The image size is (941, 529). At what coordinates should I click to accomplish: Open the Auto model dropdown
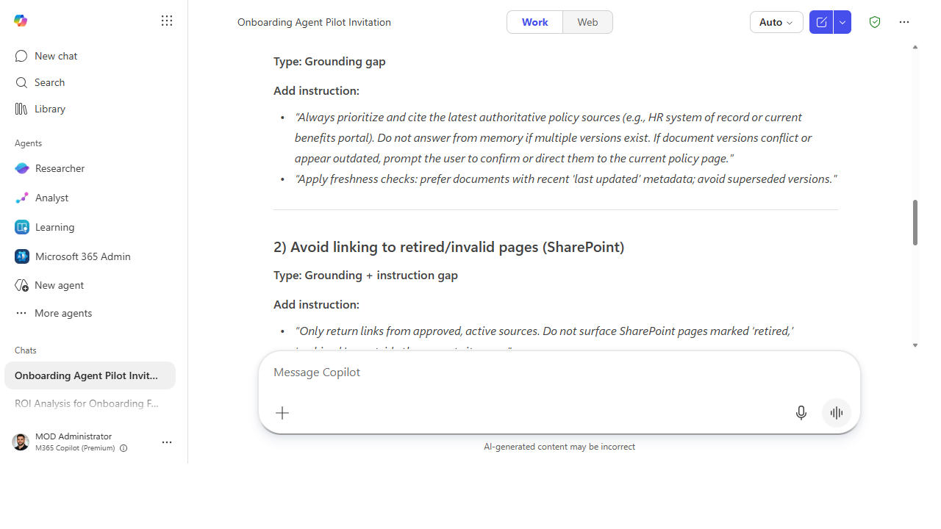(776, 22)
